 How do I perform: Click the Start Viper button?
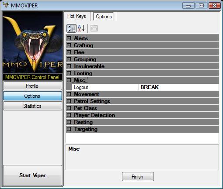(x=32, y=175)
